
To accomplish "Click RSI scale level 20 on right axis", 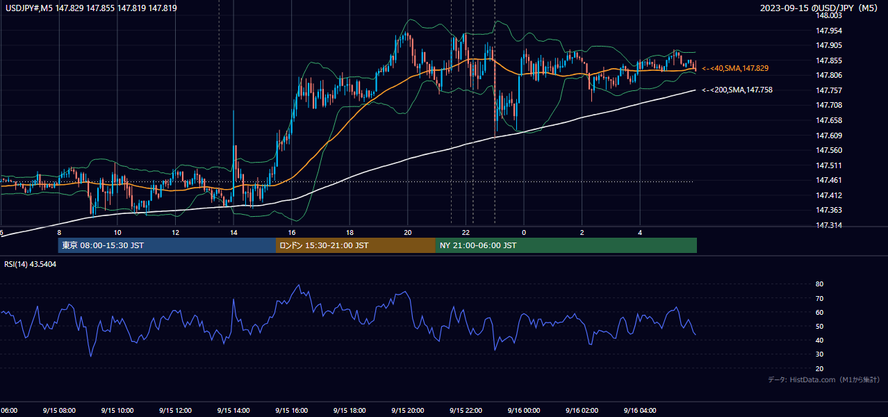I will click(x=819, y=368).
